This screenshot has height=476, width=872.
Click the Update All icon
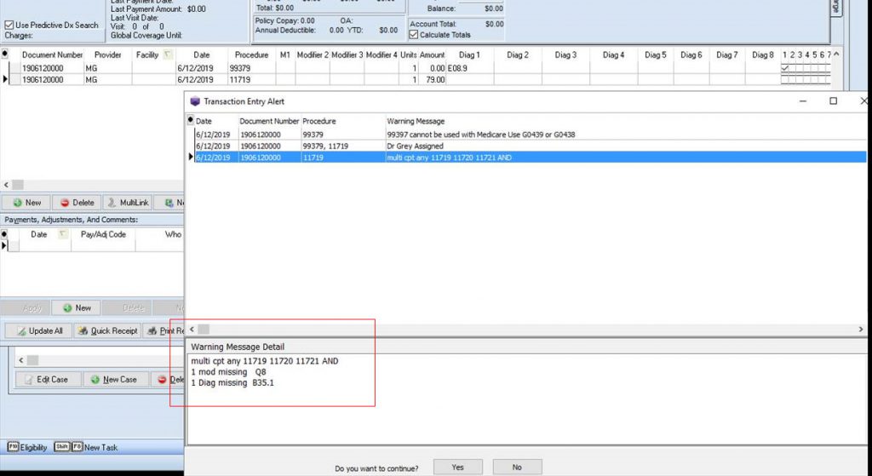pyautogui.click(x=21, y=331)
